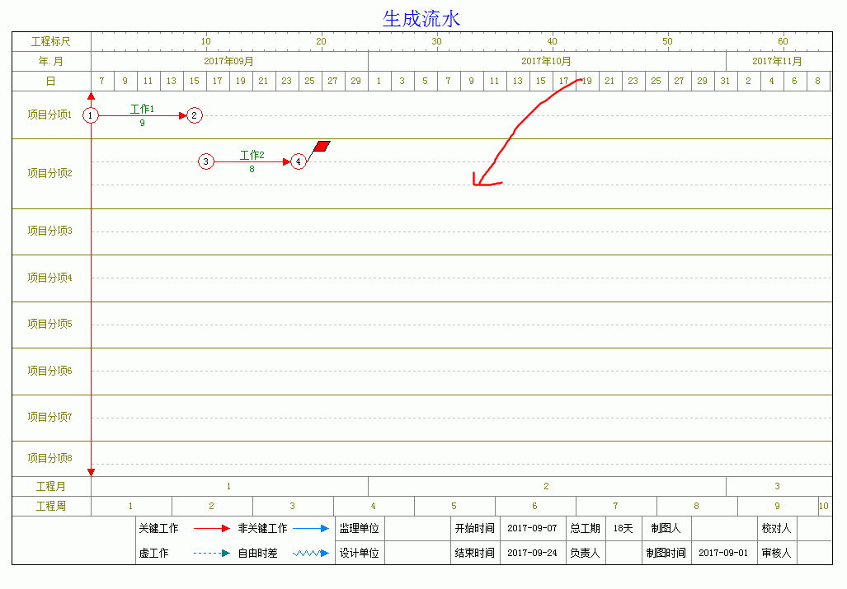
Task: Click the dashed 虚工作 arrow in legend
Action: pos(211,554)
